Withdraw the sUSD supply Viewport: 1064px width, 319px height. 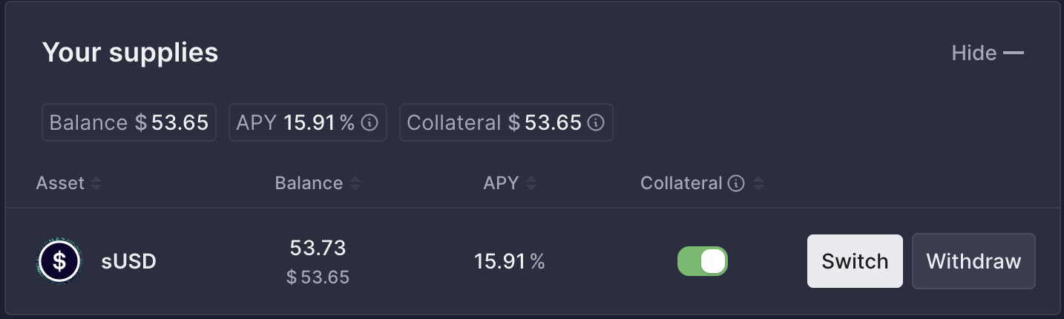(x=973, y=261)
